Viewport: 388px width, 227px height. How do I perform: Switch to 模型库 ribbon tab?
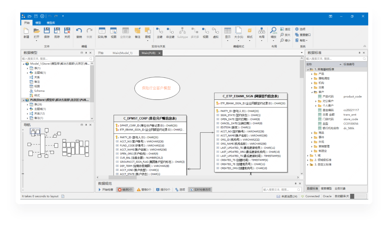51,23
